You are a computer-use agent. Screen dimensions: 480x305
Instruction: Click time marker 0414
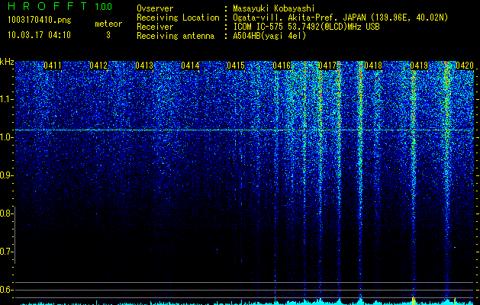[x=190, y=66]
